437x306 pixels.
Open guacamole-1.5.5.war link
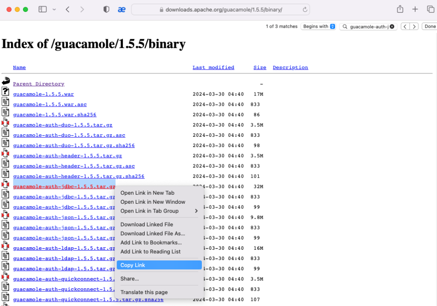[43, 94]
